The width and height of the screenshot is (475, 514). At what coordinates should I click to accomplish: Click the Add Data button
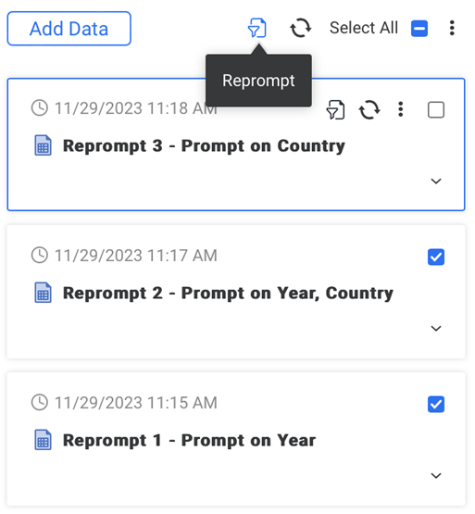(x=69, y=29)
